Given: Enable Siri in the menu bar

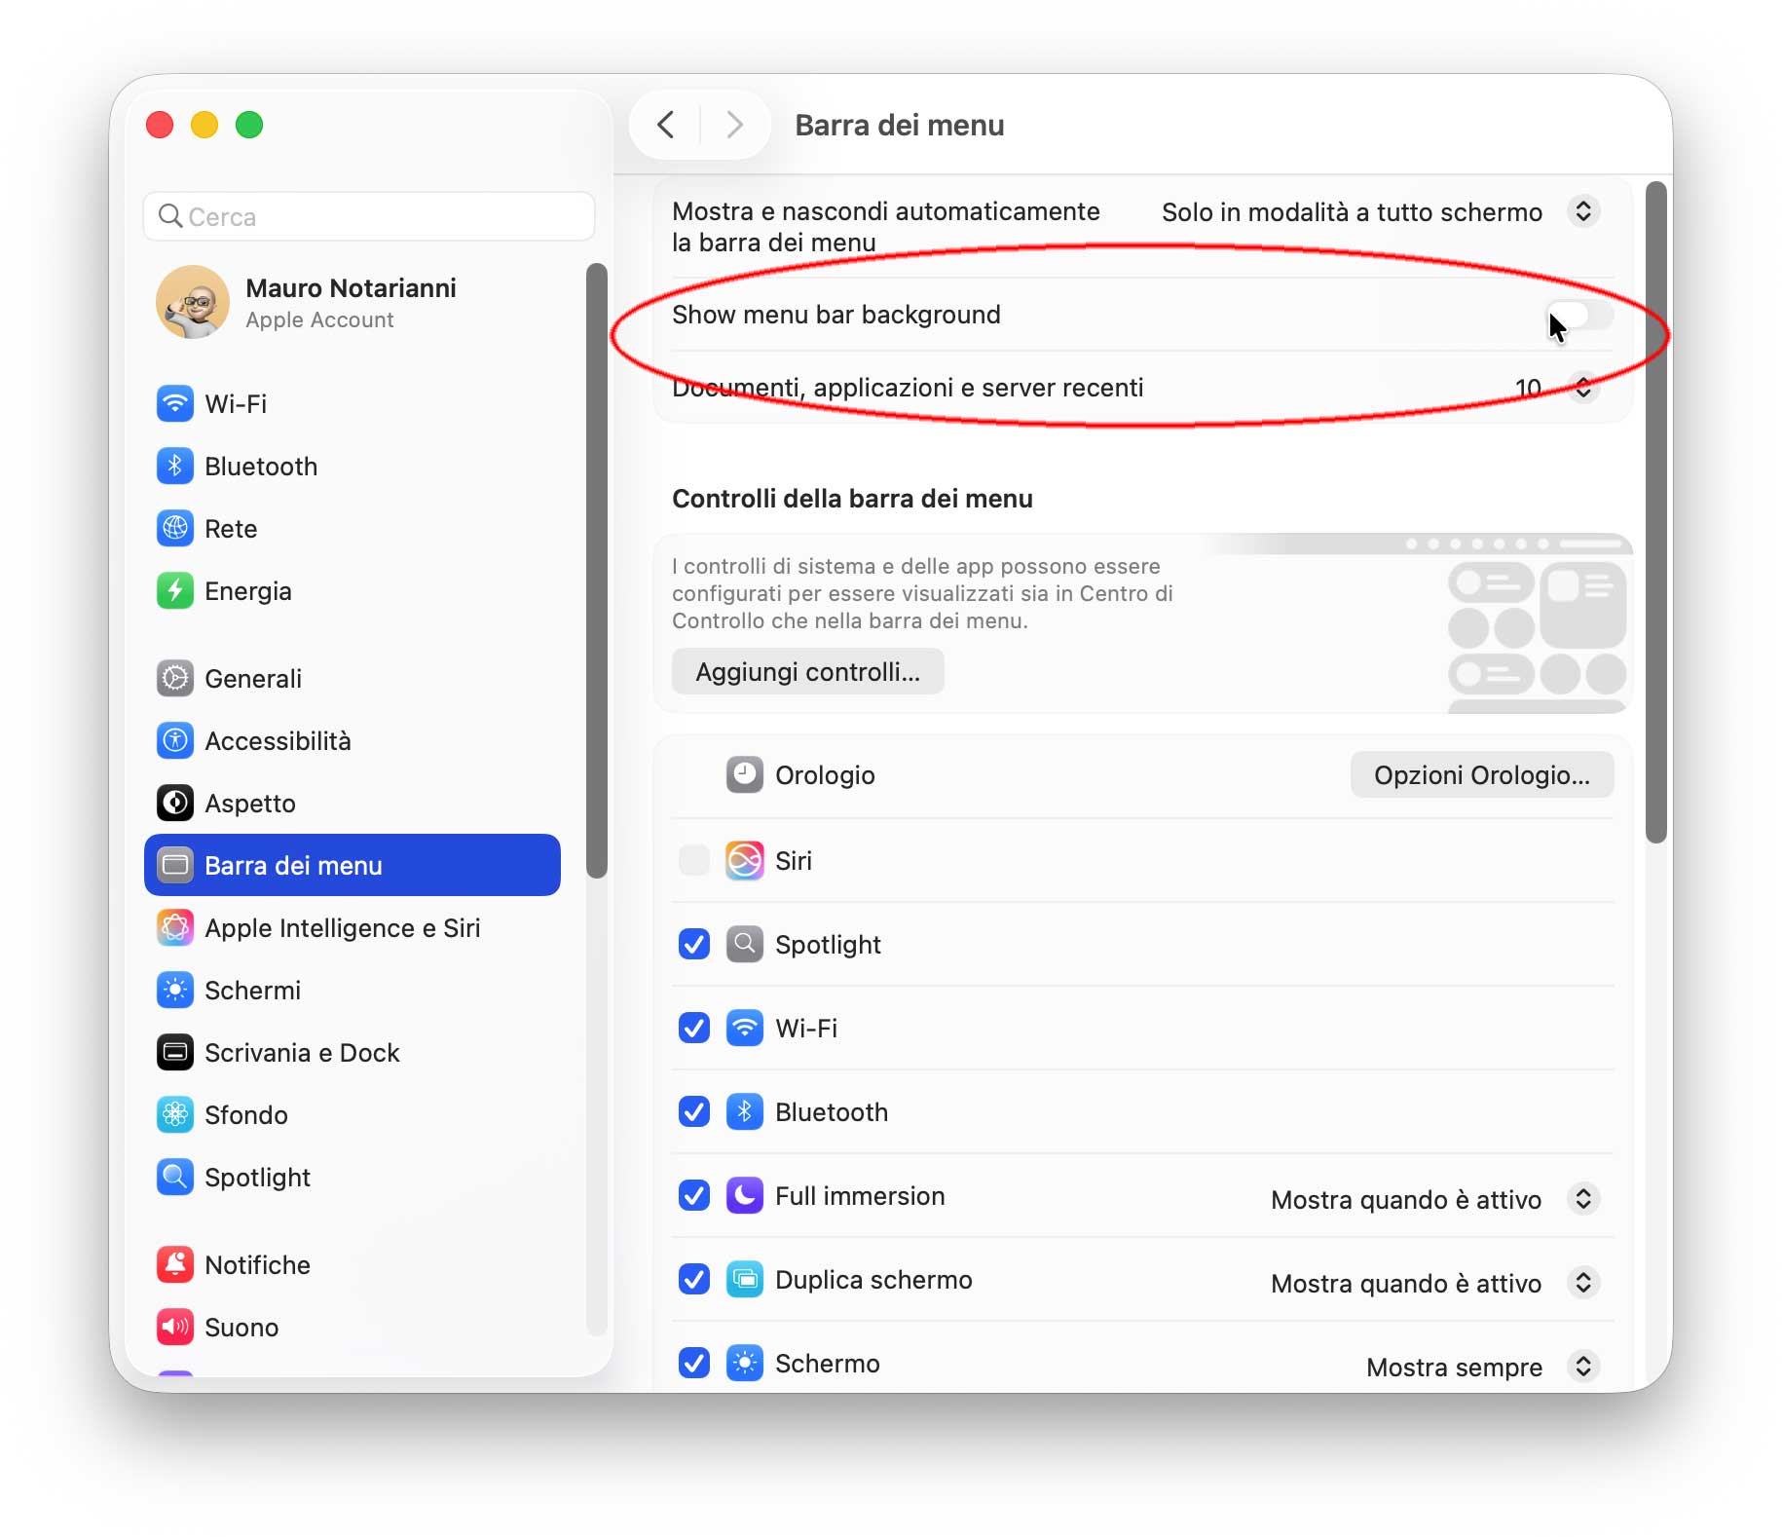Looking at the screenshot, I should 693,860.
